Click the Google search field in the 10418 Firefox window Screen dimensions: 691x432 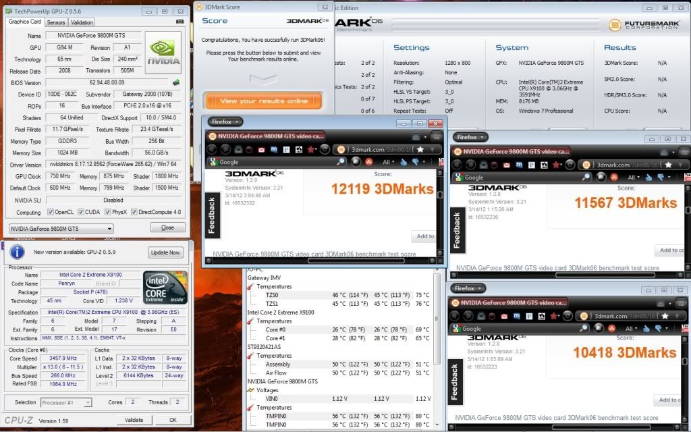pos(520,329)
